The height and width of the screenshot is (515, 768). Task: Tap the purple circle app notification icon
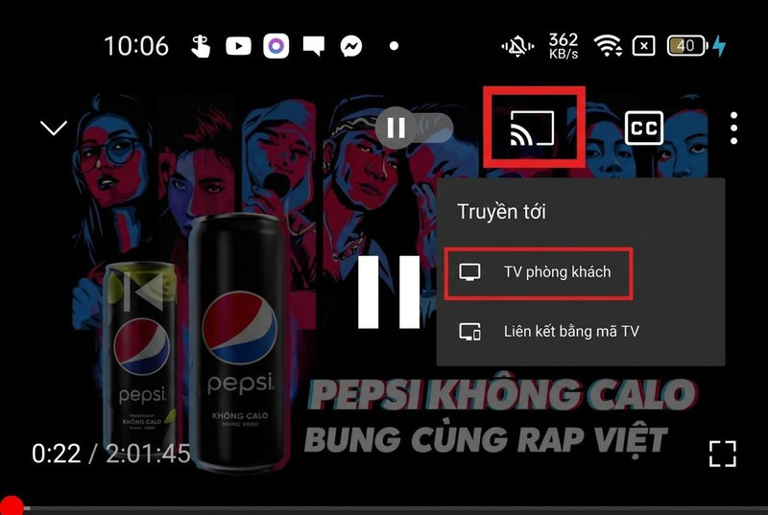pyautogui.click(x=276, y=46)
